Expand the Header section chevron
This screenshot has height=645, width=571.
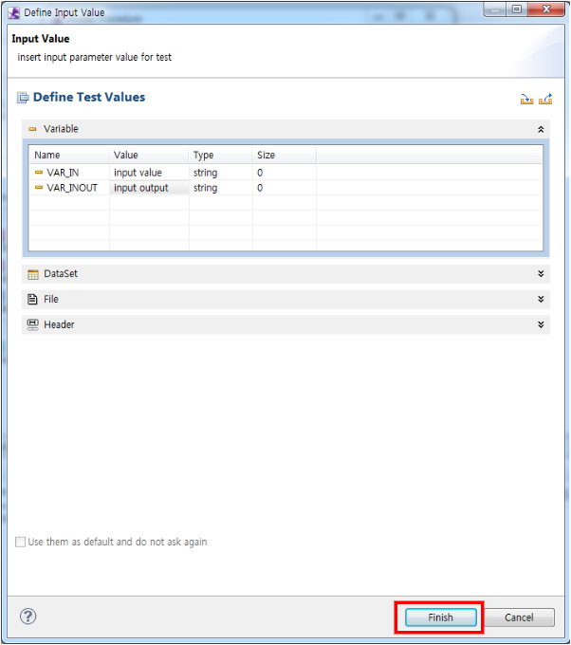coord(541,324)
